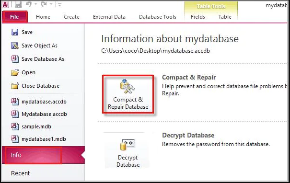Click icon beside mydatabase1.mdb
Image resolution: width=290 pixels, height=183 pixels.
click(x=14, y=139)
